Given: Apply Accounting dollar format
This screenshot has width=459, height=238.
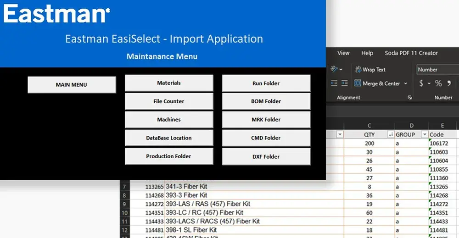Looking at the screenshot, I should pos(421,83).
